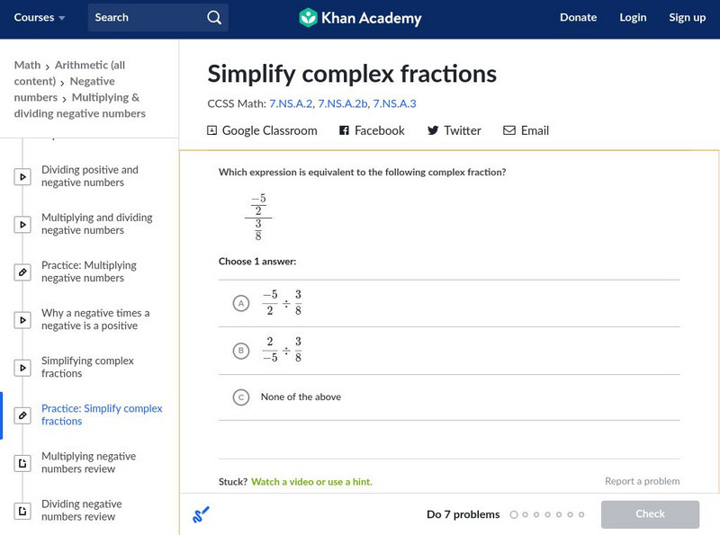
Task: Click the first problem progress dot
Action: 514,515
